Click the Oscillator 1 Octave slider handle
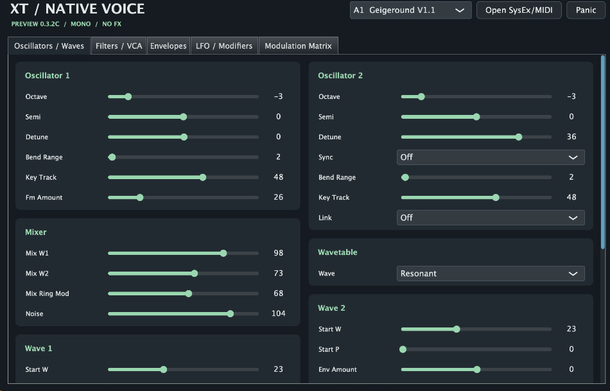Viewport: 610px width, 391px height. (128, 96)
